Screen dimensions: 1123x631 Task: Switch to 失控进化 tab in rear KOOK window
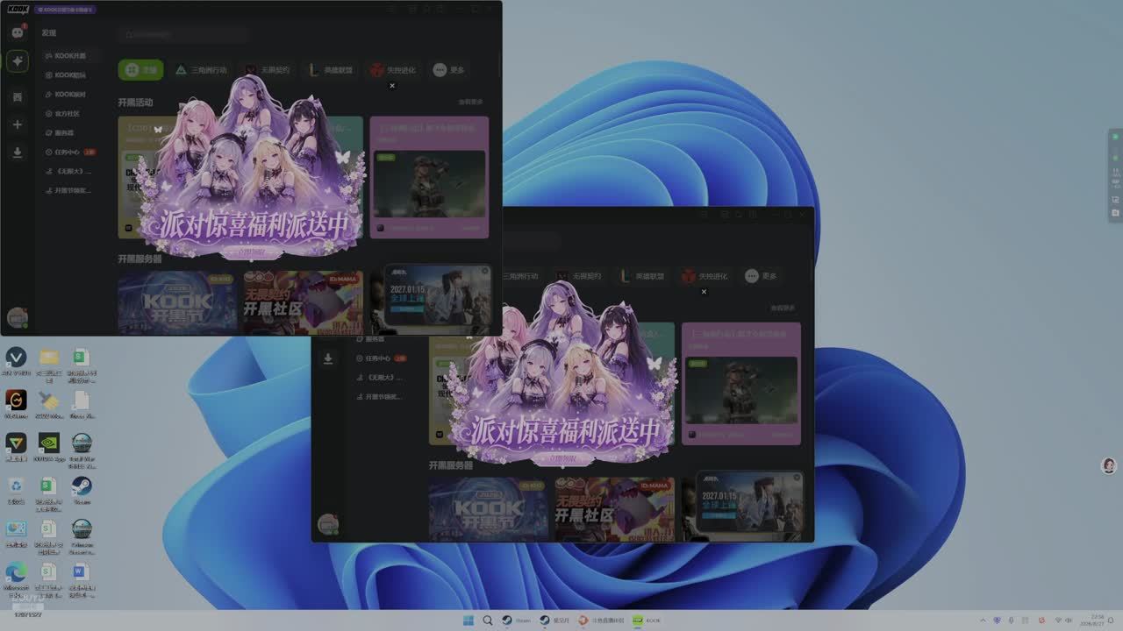point(705,276)
